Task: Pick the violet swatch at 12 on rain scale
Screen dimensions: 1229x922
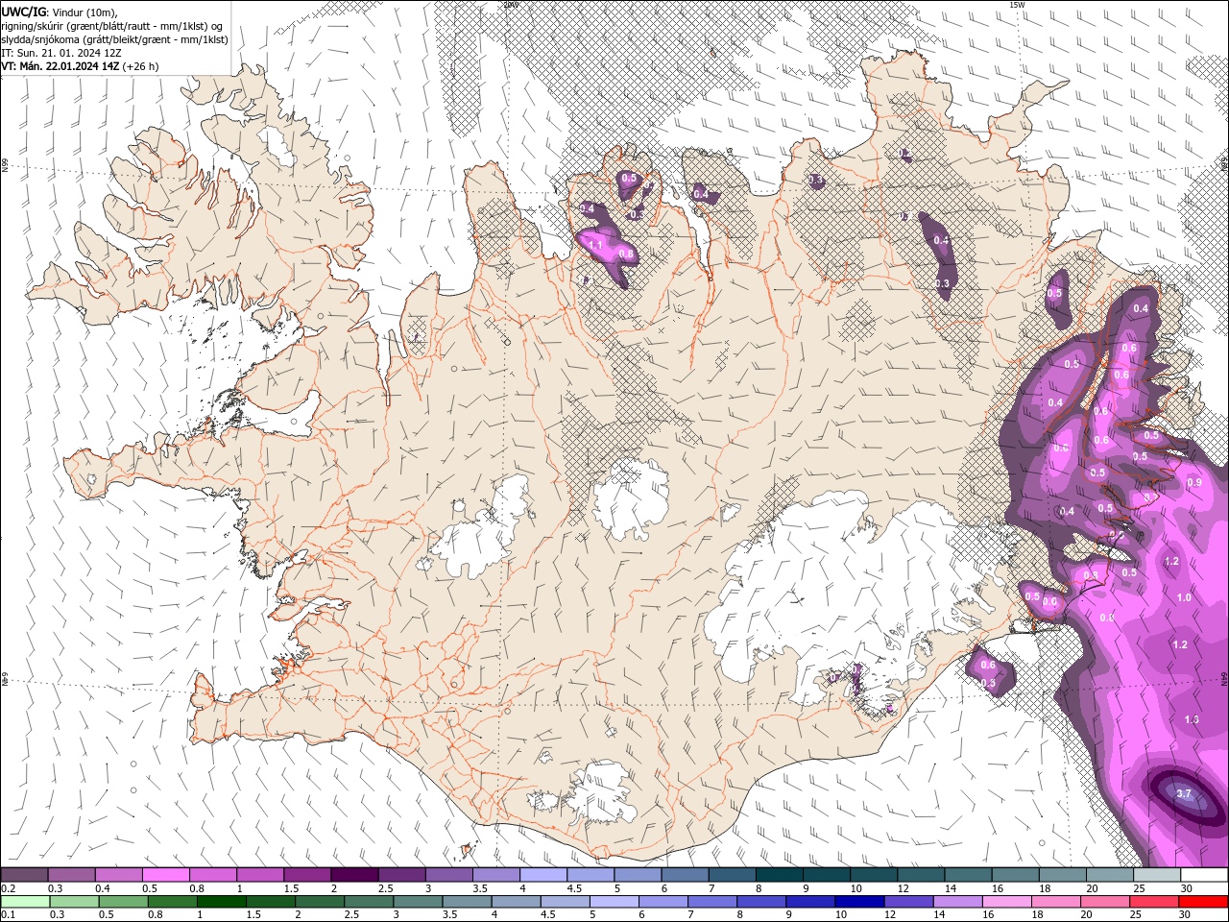Action: 909,901
